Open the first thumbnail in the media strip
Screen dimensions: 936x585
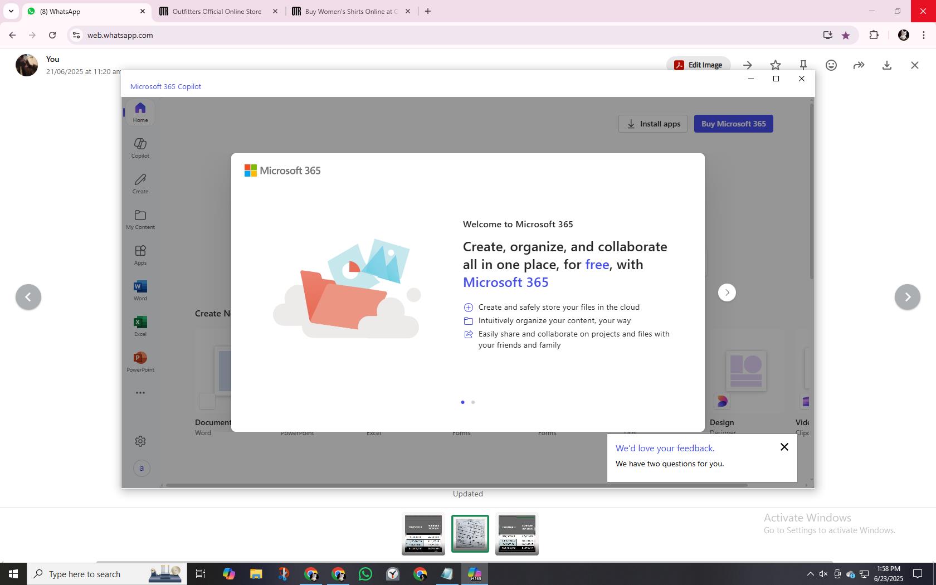click(x=423, y=534)
